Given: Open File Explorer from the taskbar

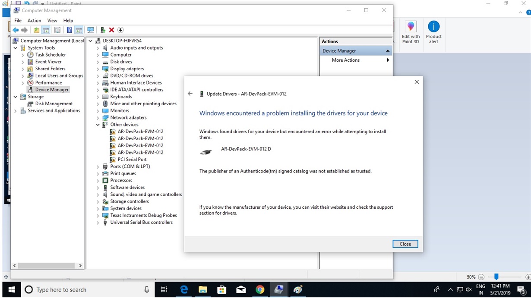Looking at the screenshot, I should coord(203,290).
